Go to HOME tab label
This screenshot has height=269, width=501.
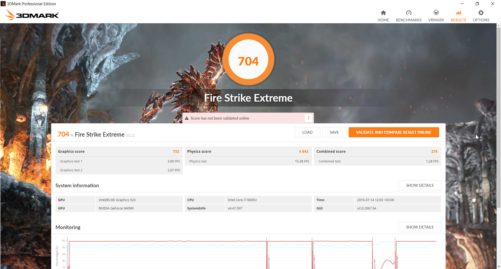[x=383, y=20]
